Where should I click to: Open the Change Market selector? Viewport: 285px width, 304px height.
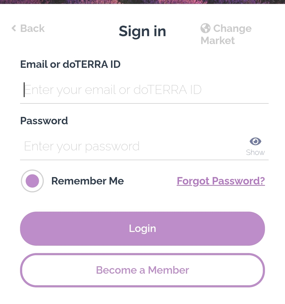[x=232, y=28]
